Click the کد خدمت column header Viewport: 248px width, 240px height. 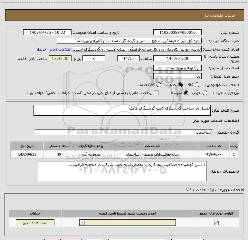tap(214, 146)
